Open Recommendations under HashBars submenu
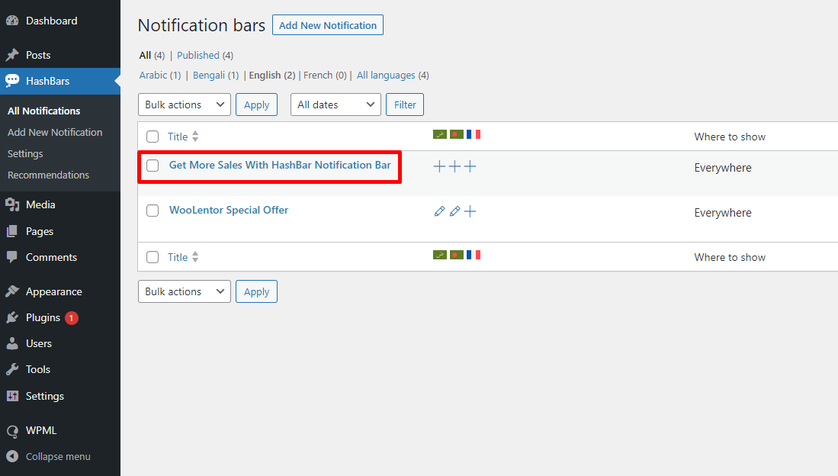The image size is (838, 476). [48, 175]
